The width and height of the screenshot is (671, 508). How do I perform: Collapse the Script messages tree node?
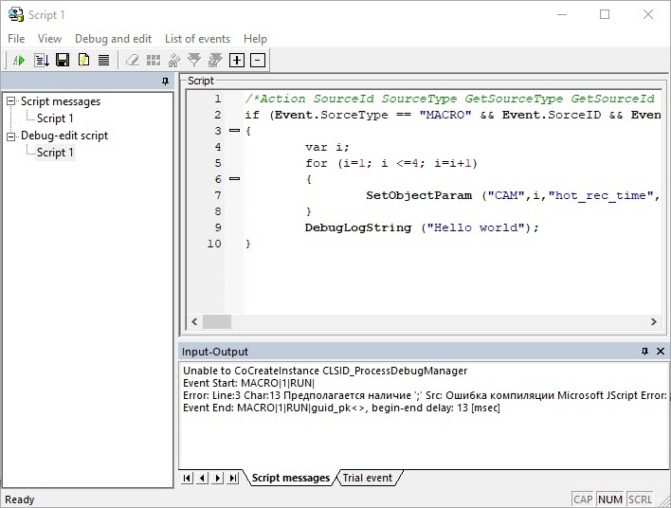[x=11, y=101]
